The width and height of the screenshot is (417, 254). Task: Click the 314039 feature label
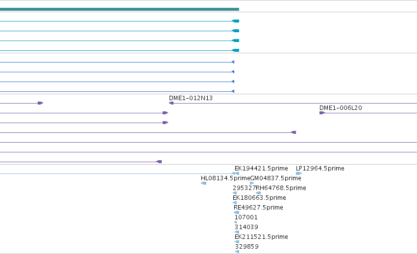(x=246, y=227)
